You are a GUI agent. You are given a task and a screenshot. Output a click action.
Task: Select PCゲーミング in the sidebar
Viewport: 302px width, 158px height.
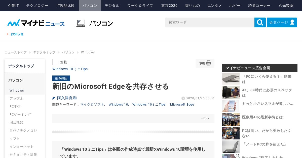[x=25, y=114]
